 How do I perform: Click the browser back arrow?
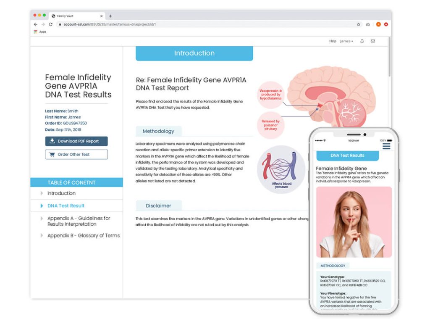pyautogui.click(x=35, y=24)
